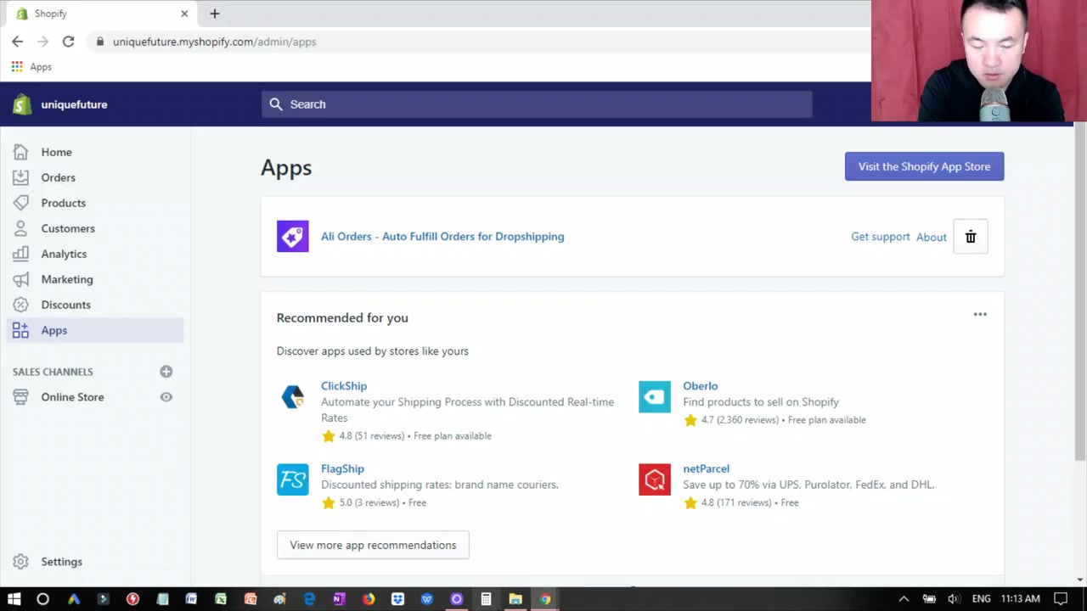Image resolution: width=1087 pixels, height=611 pixels.
Task: Select Apps in the sidebar
Action: click(95, 330)
